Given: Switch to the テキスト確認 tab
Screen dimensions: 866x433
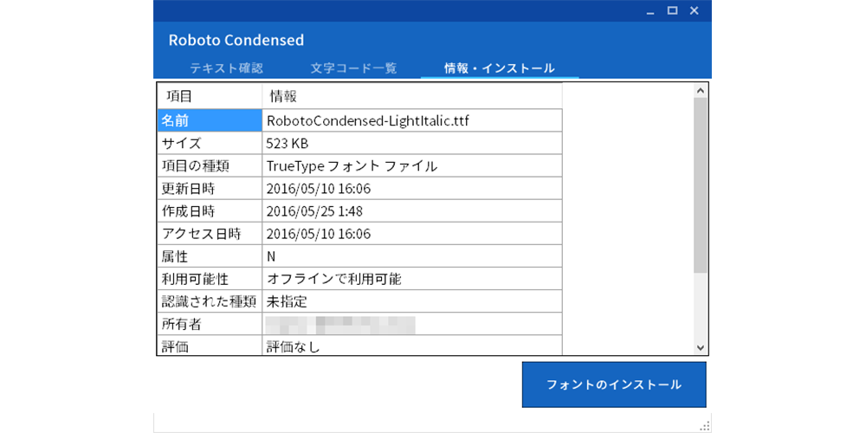Looking at the screenshot, I should click(x=226, y=69).
